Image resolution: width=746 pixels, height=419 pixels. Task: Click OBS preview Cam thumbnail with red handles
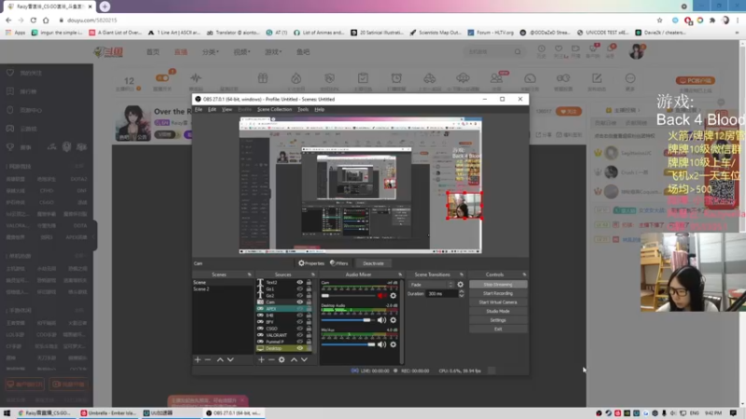pos(464,205)
